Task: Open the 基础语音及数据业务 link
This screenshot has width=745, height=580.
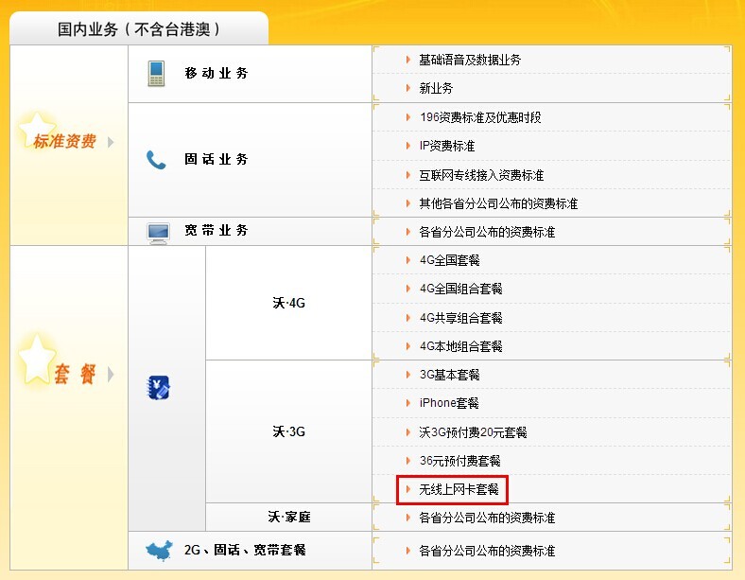Action: [470, 60]
